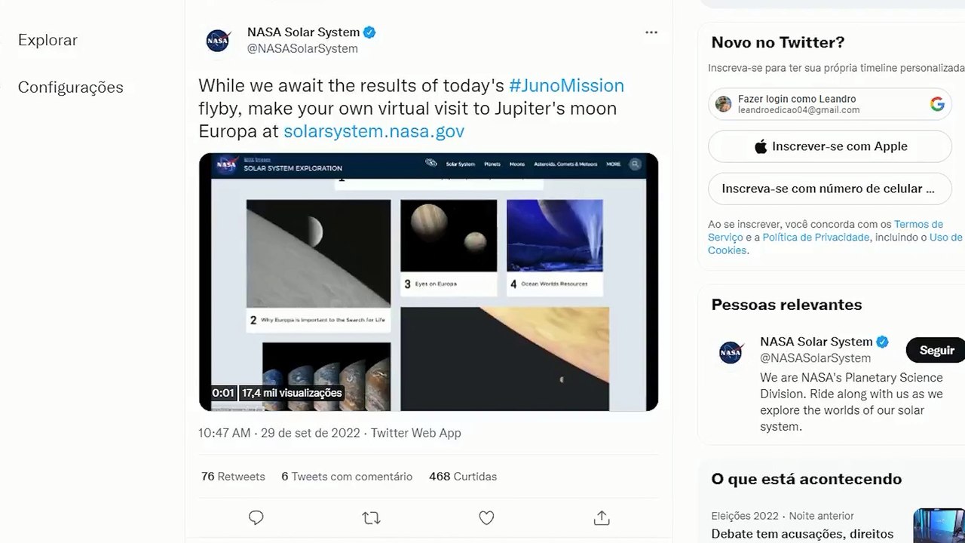Viewport: 965px width, 543px height.
Task: Click the search magnifier in video thumbnail
Action: (636, 164)
